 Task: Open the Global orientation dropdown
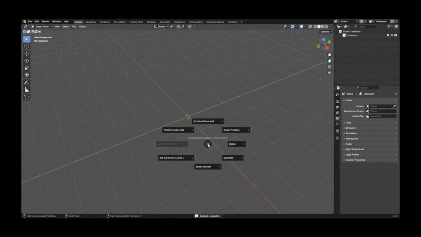pyautogui.click(x=161, y=27)
